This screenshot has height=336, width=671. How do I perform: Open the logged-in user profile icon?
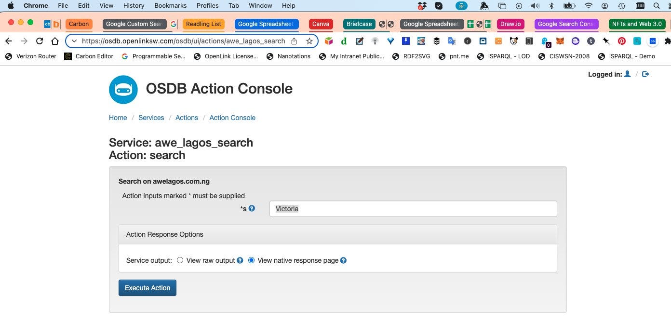(627, 74)
